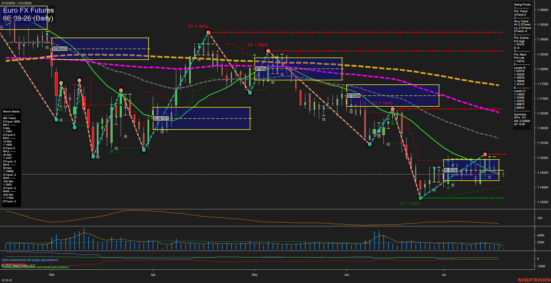
Task: Click the AR: 0.03905 summary value
Action: click(x=522, y=121)
